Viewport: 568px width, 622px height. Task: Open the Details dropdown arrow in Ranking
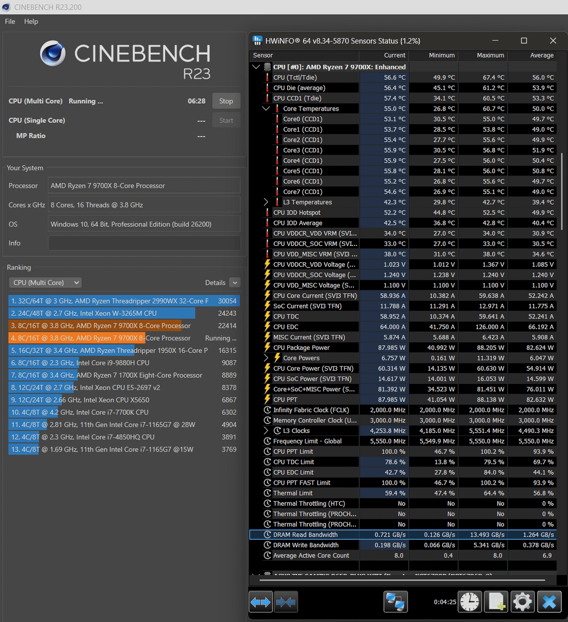[x=235, y=283]
